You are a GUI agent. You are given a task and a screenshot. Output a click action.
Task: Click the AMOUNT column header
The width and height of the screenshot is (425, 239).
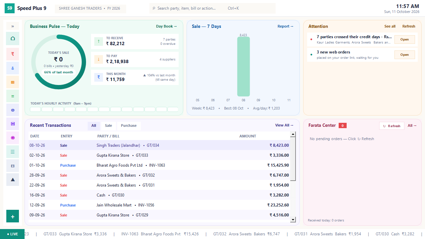tap(248, 136)
